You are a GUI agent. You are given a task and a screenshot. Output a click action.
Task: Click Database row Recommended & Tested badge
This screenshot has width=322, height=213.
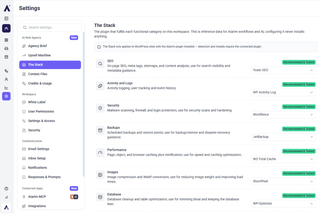coord(299,196)
